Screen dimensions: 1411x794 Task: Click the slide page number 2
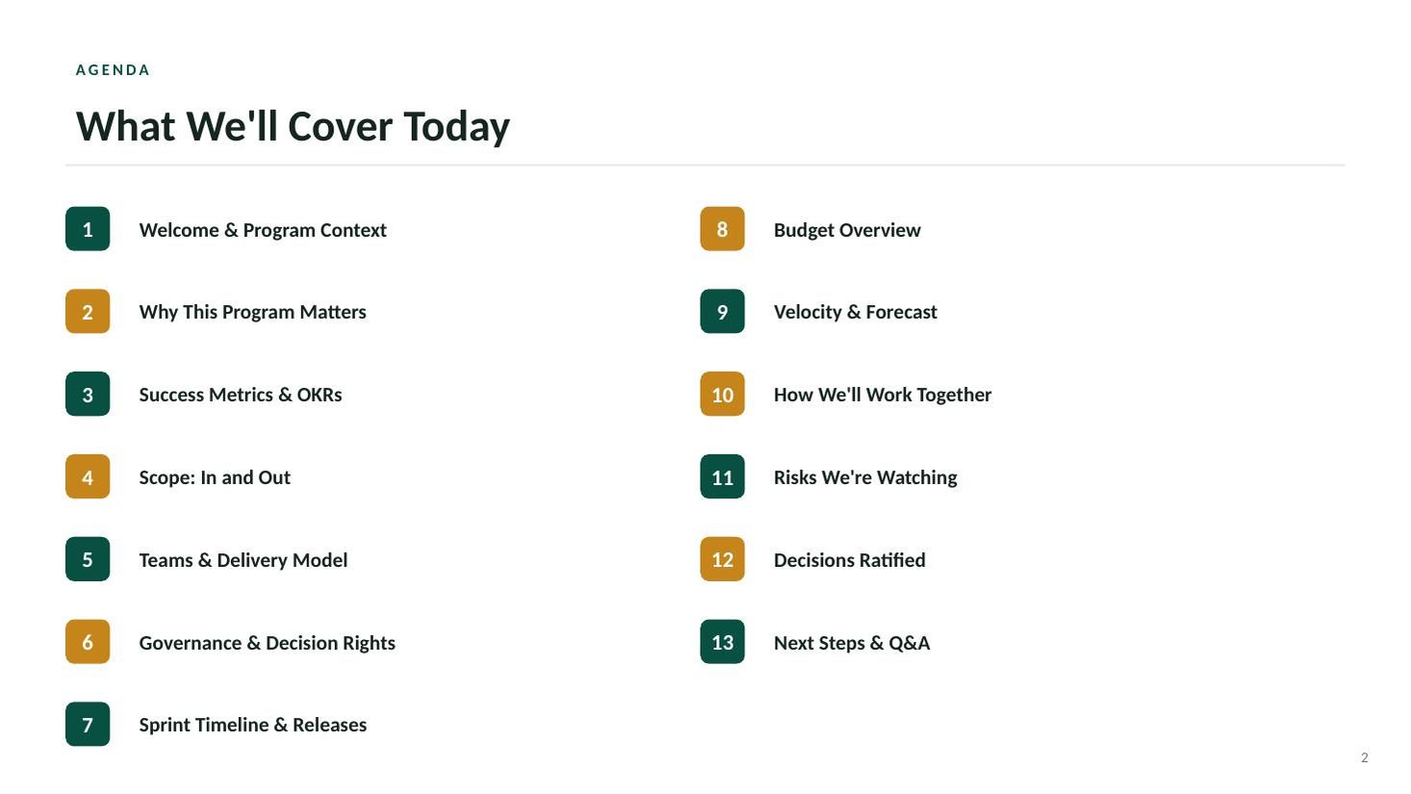coord(1364,757)
